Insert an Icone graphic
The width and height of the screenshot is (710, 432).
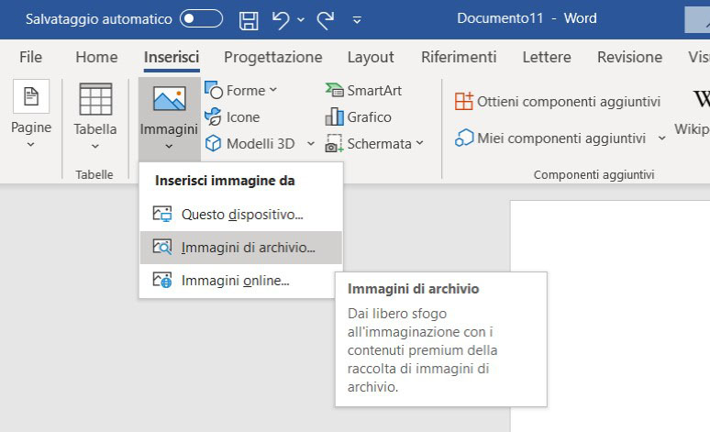[x=232, y=117]
